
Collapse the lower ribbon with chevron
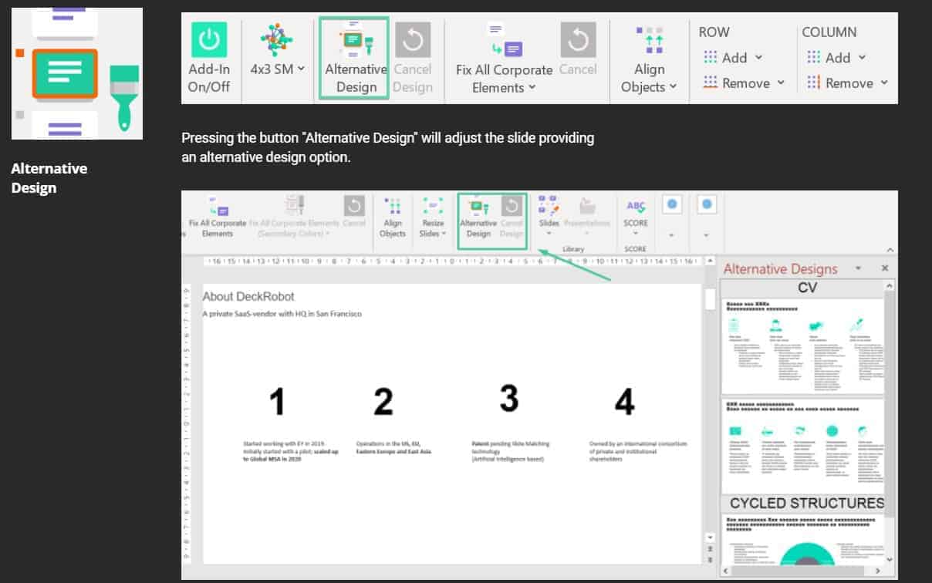click(891, 250)
